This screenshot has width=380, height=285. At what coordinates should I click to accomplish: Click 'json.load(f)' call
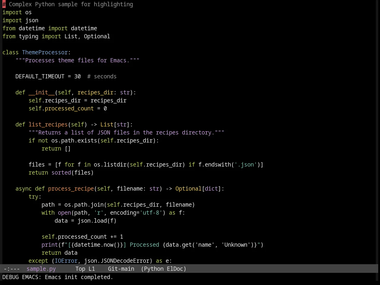97,221
